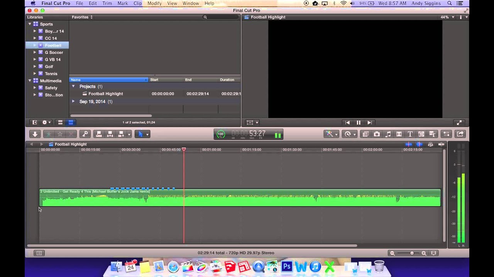This screenshot has width=494, height=277.
Task: Open iTunes from the dock
Action: click(x=315, y=266)
